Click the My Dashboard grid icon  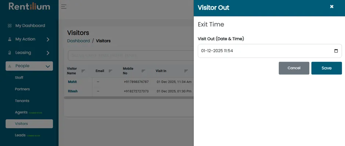[x=10, y=26]
